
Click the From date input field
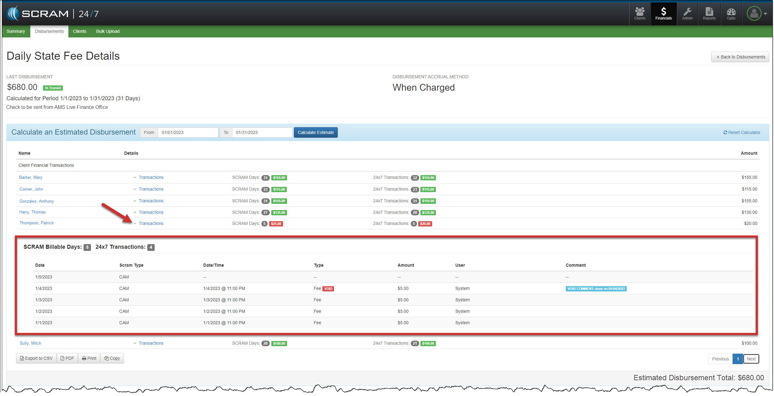click(188, 132)
